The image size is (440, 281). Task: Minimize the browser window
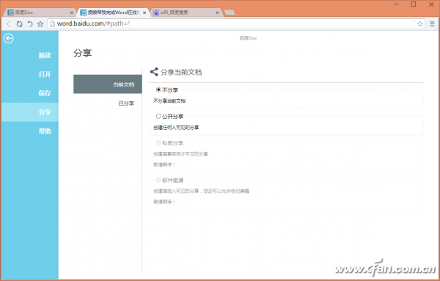[397, 4]
